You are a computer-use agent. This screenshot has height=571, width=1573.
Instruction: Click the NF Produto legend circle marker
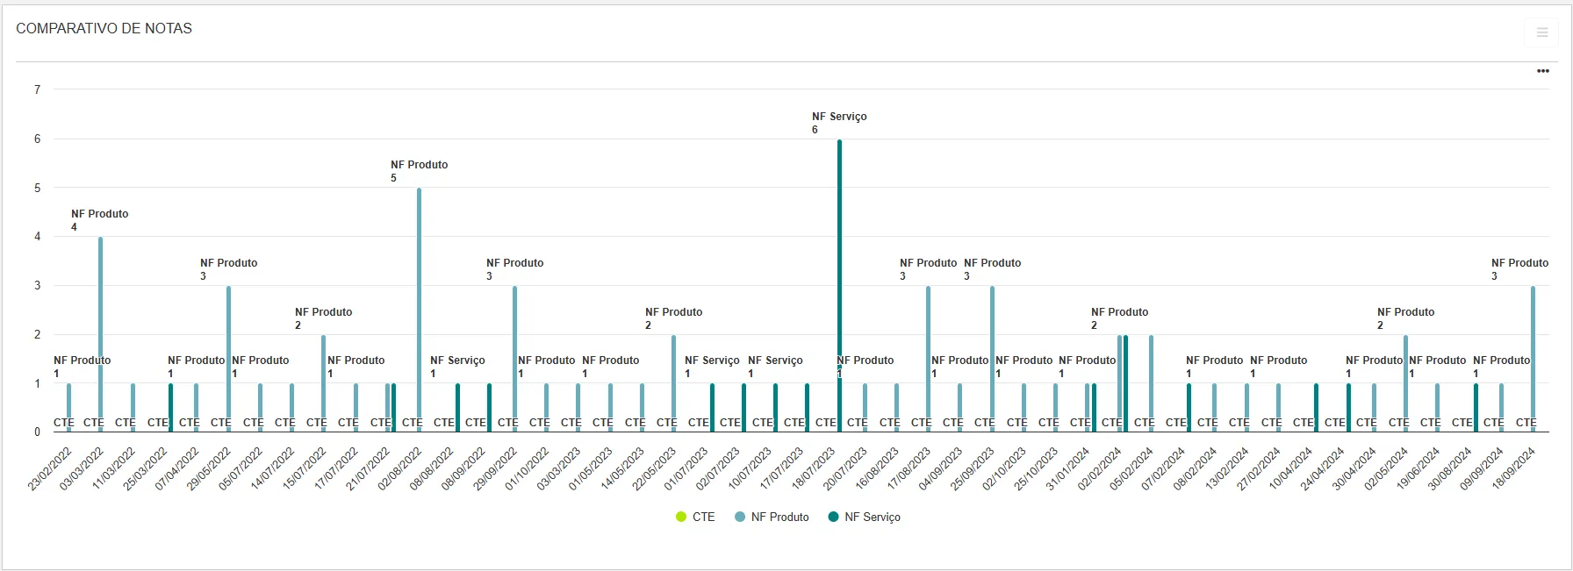740,517
